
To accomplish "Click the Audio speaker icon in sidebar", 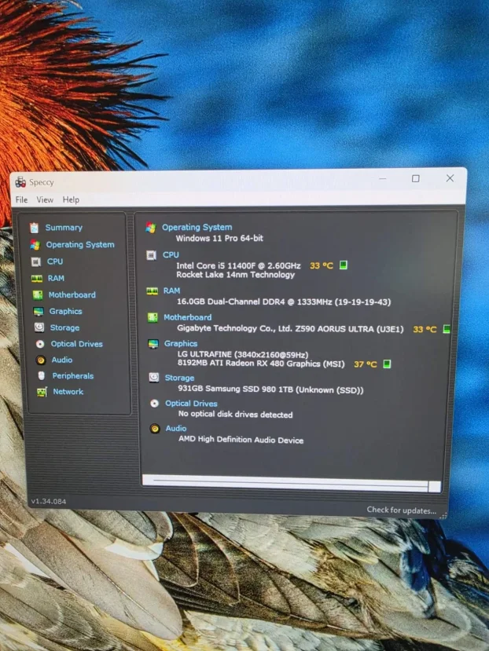I will click(41, 360).
